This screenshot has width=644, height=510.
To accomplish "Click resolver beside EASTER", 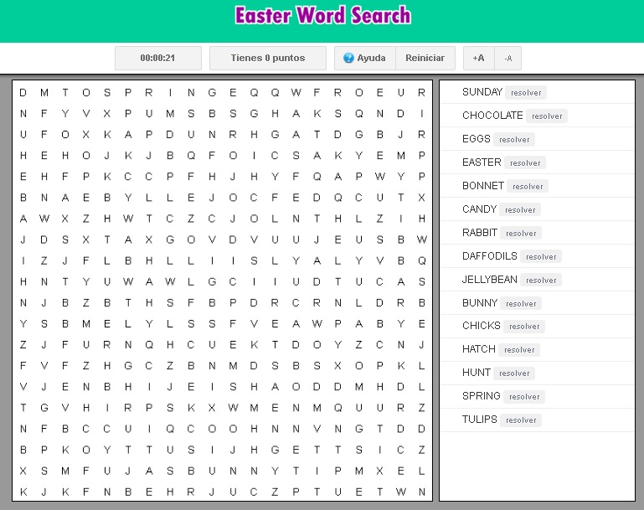I will [x=525, y=163].
